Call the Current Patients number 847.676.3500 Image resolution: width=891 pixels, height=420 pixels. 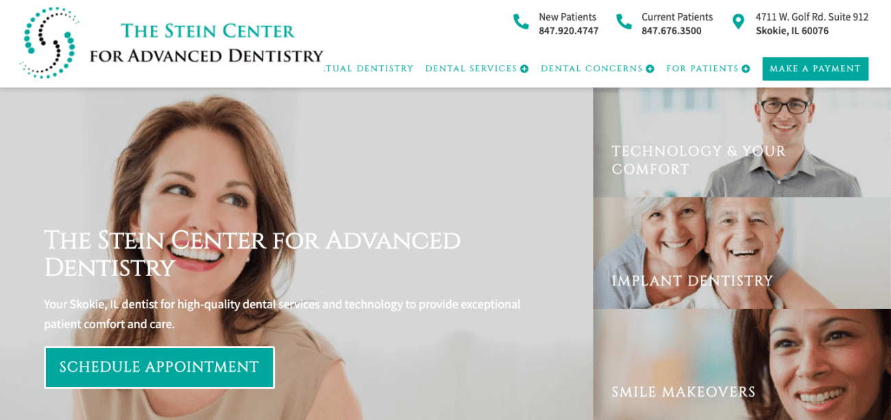pyautogui.click(x=671, y=31)
